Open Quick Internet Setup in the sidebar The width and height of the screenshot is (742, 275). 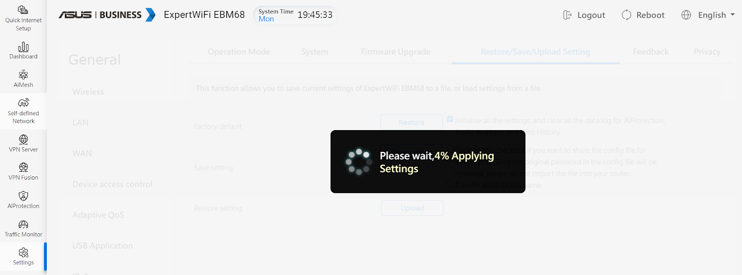pos(23,19)
